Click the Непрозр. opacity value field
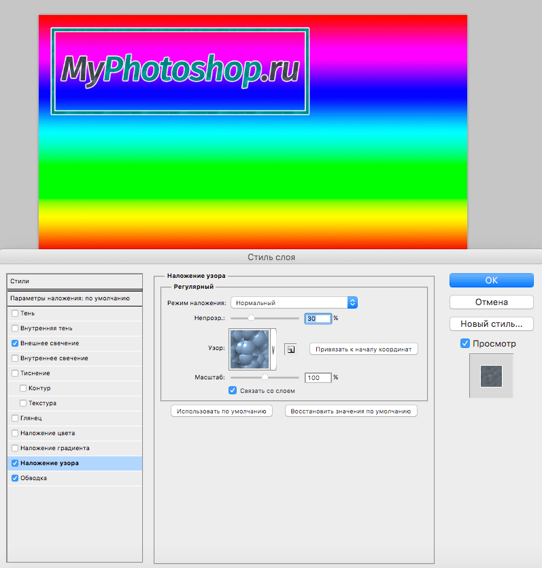Image resolution: width=542 pixels, height=568 pixels. pyautogui.click(x=318, y=319)
